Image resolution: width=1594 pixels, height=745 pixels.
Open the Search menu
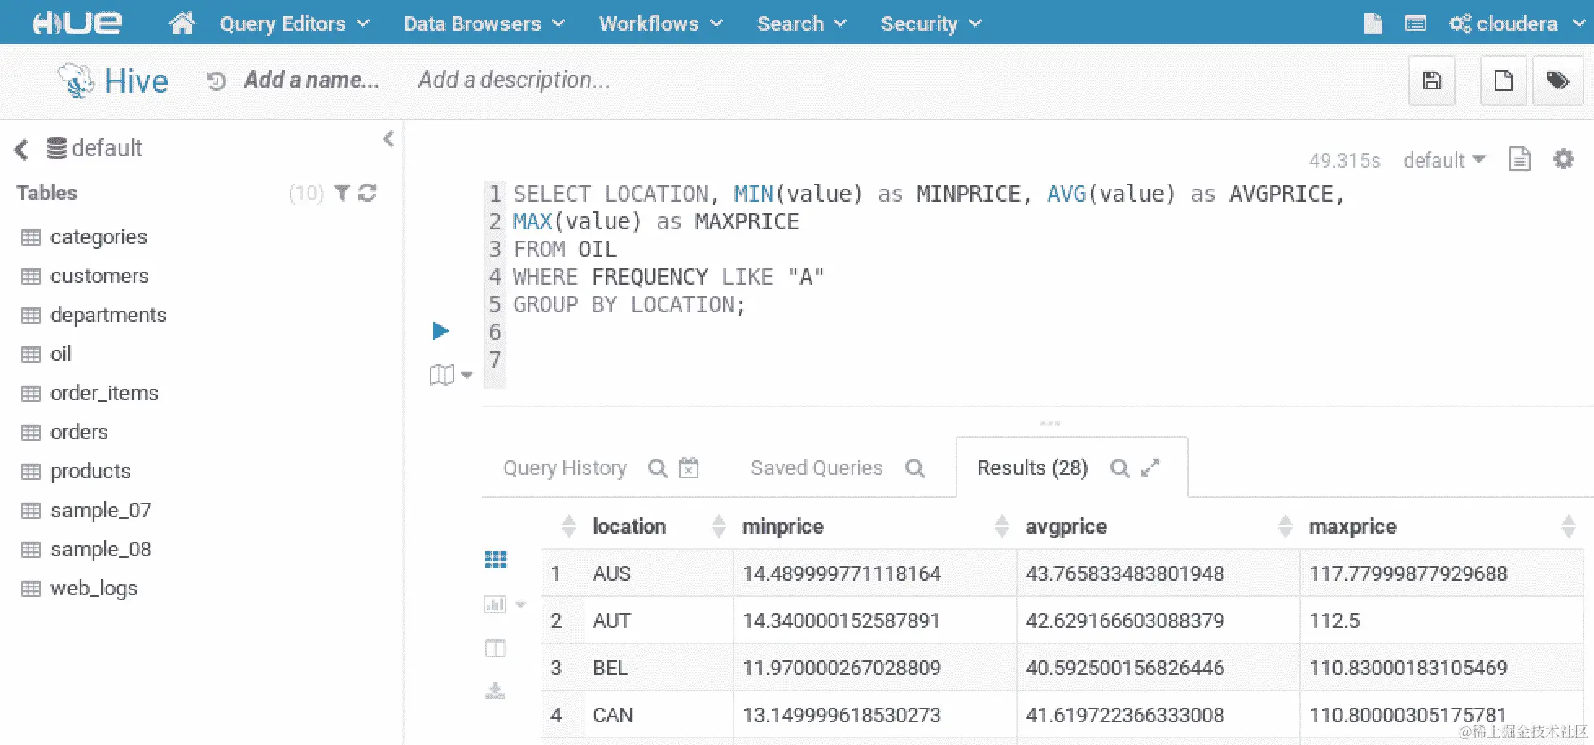tap(802, 24)
